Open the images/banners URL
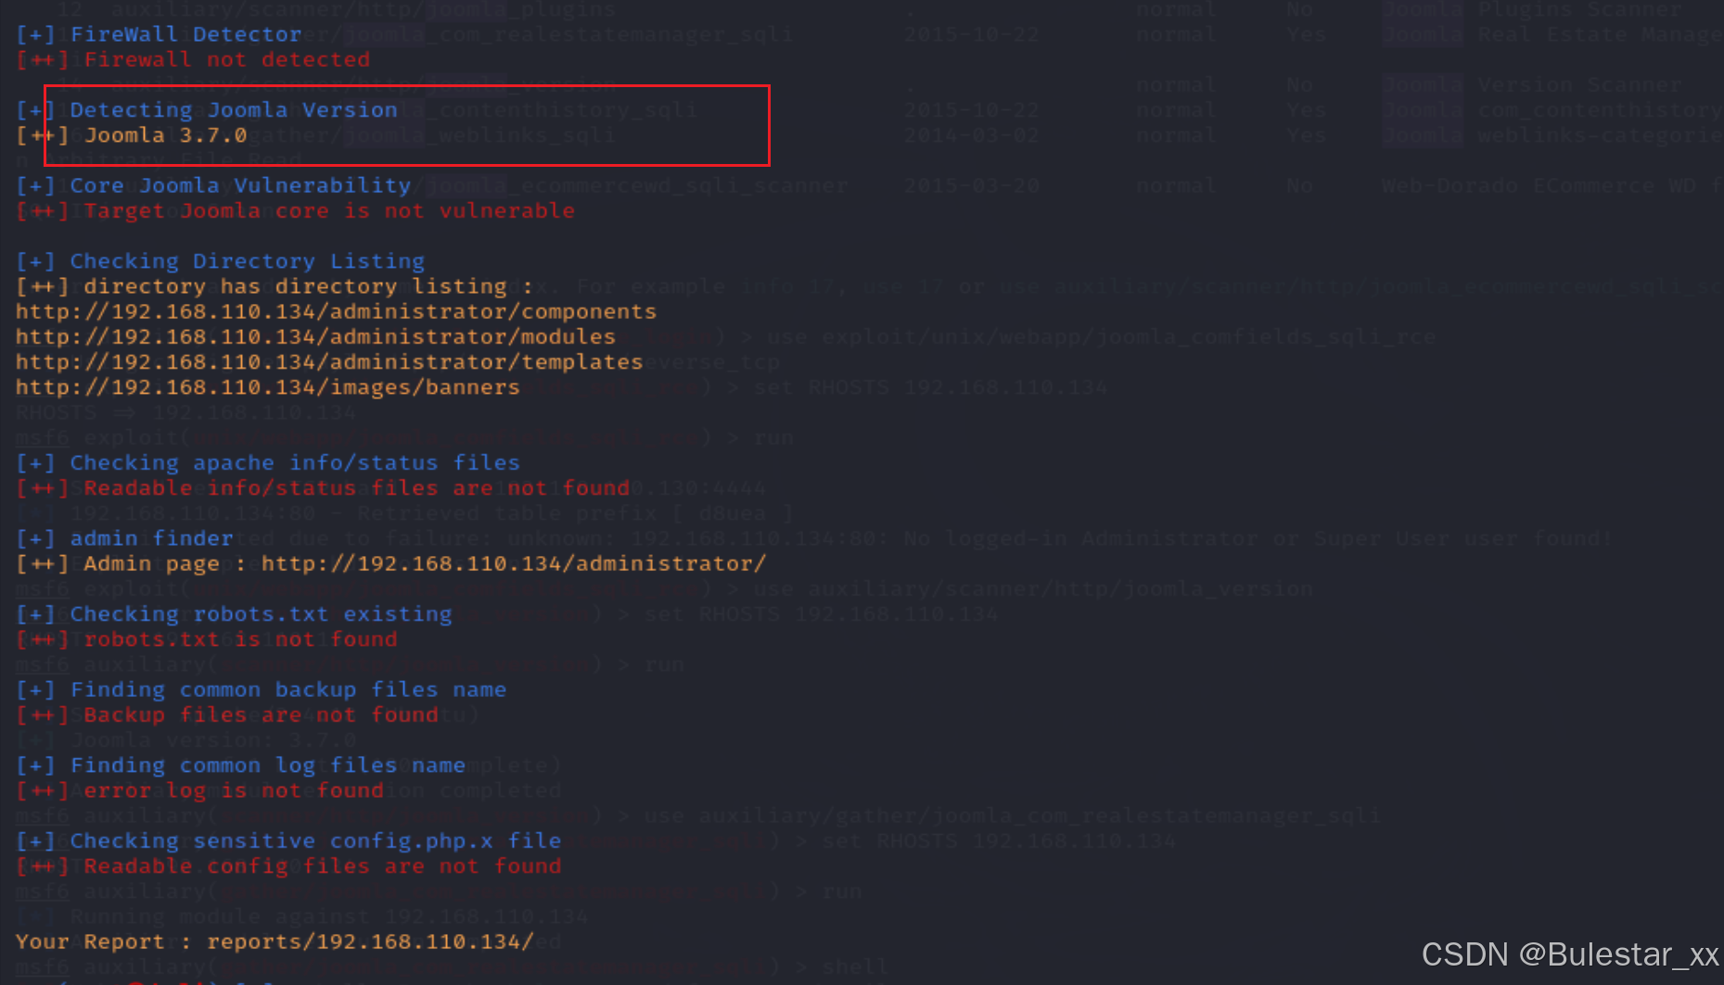The height and width of the screenshot is (985, 1724). point(268,387)
